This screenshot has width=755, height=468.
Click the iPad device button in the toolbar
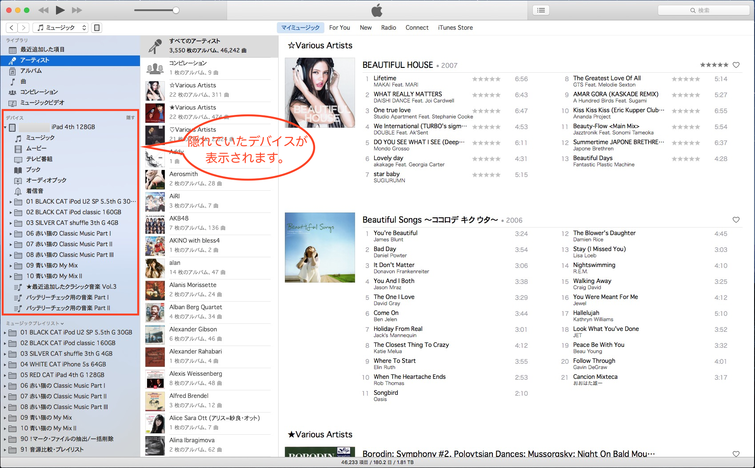[x=96, y=28]
